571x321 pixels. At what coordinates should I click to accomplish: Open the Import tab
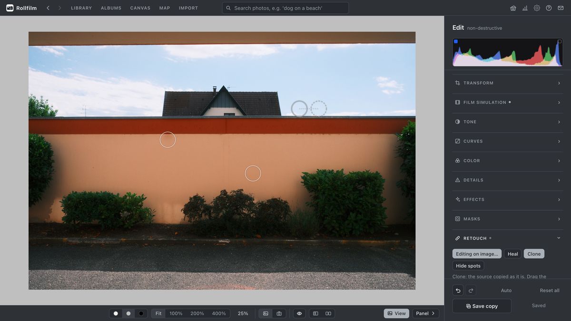(188, 8)
